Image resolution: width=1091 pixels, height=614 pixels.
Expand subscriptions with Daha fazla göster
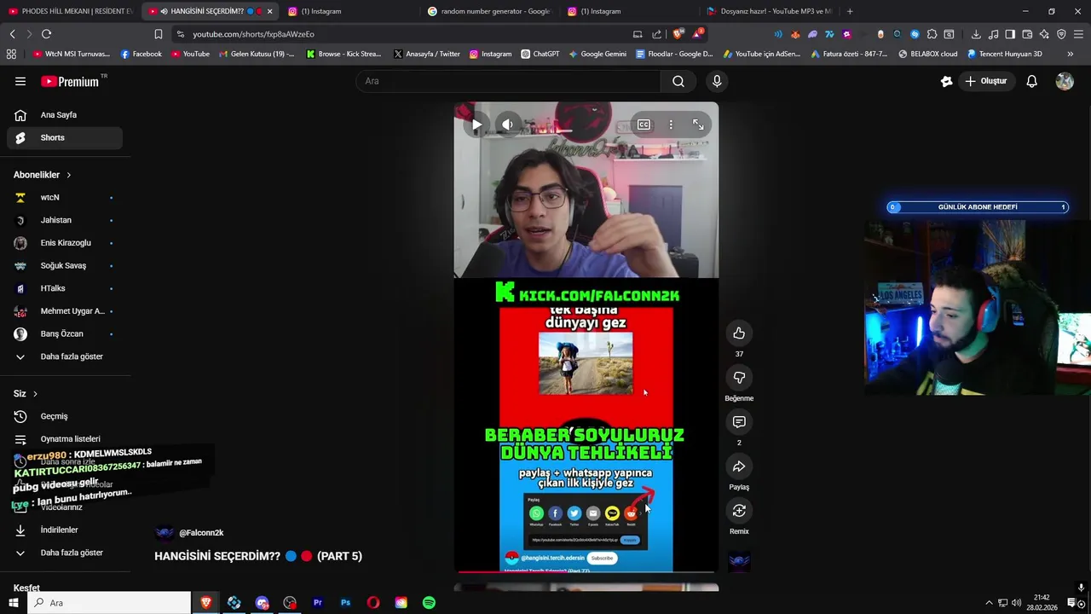(65, 356)
